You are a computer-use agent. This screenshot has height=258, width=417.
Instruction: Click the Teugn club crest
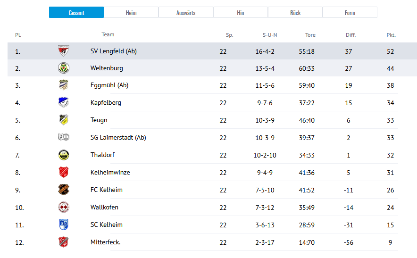coord(63,120)
